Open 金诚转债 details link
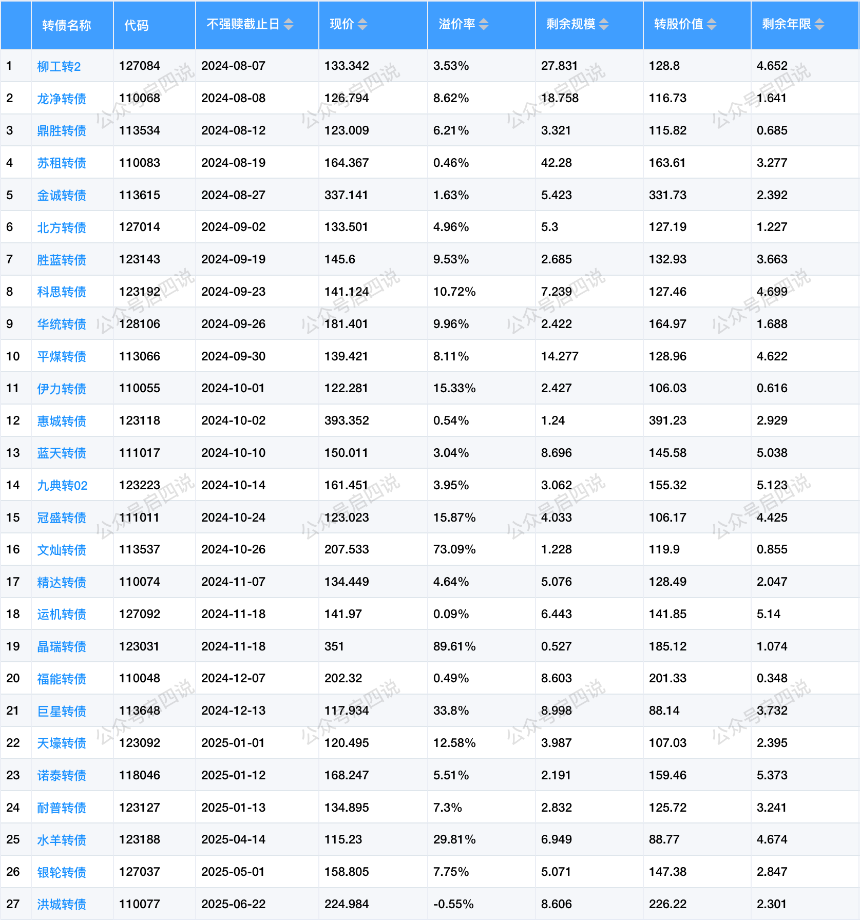860x920 pixels. tap(62, 196)
